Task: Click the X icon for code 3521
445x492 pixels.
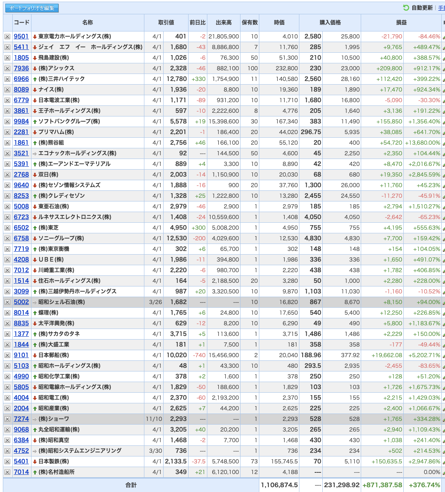Action: coord(7,153)
